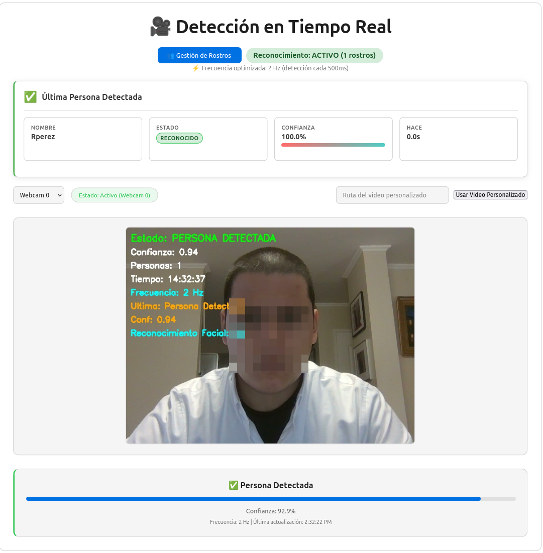Select the NOMBRE card showing Rperez
Screen dimensions: 543x553
(82, 139)
